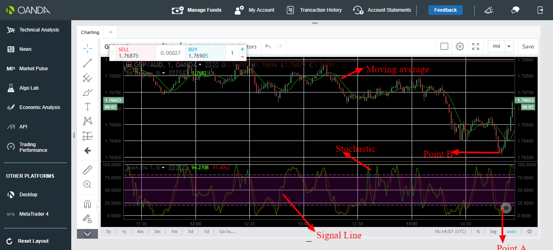553x250 pixels.
Task: Click the select layout square icon
Action: tap(444, 46)
